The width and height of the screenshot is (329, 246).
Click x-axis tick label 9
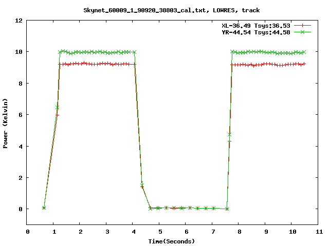click(266, 232)
